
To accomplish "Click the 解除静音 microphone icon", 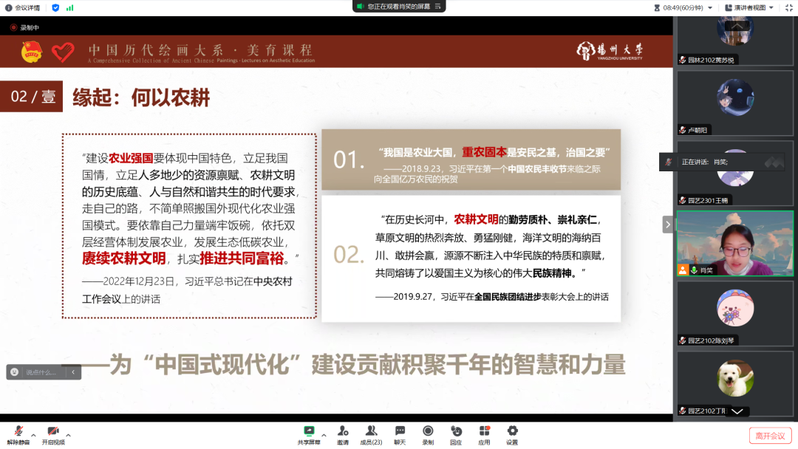I will coord(18,431).
